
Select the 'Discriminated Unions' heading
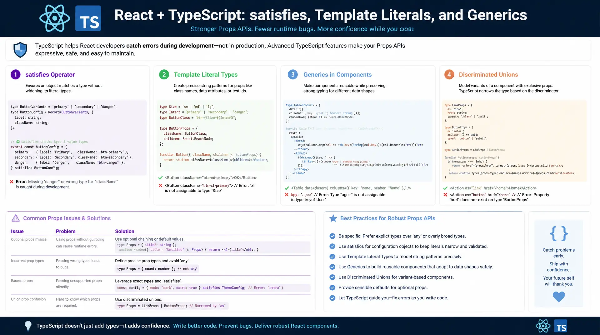(x=488, y=75)
